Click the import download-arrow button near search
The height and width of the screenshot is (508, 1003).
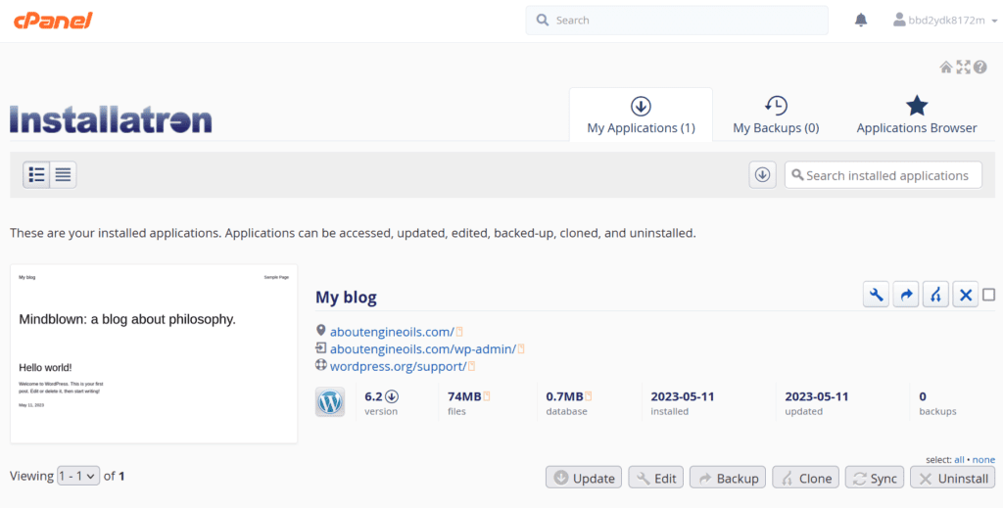762,175
